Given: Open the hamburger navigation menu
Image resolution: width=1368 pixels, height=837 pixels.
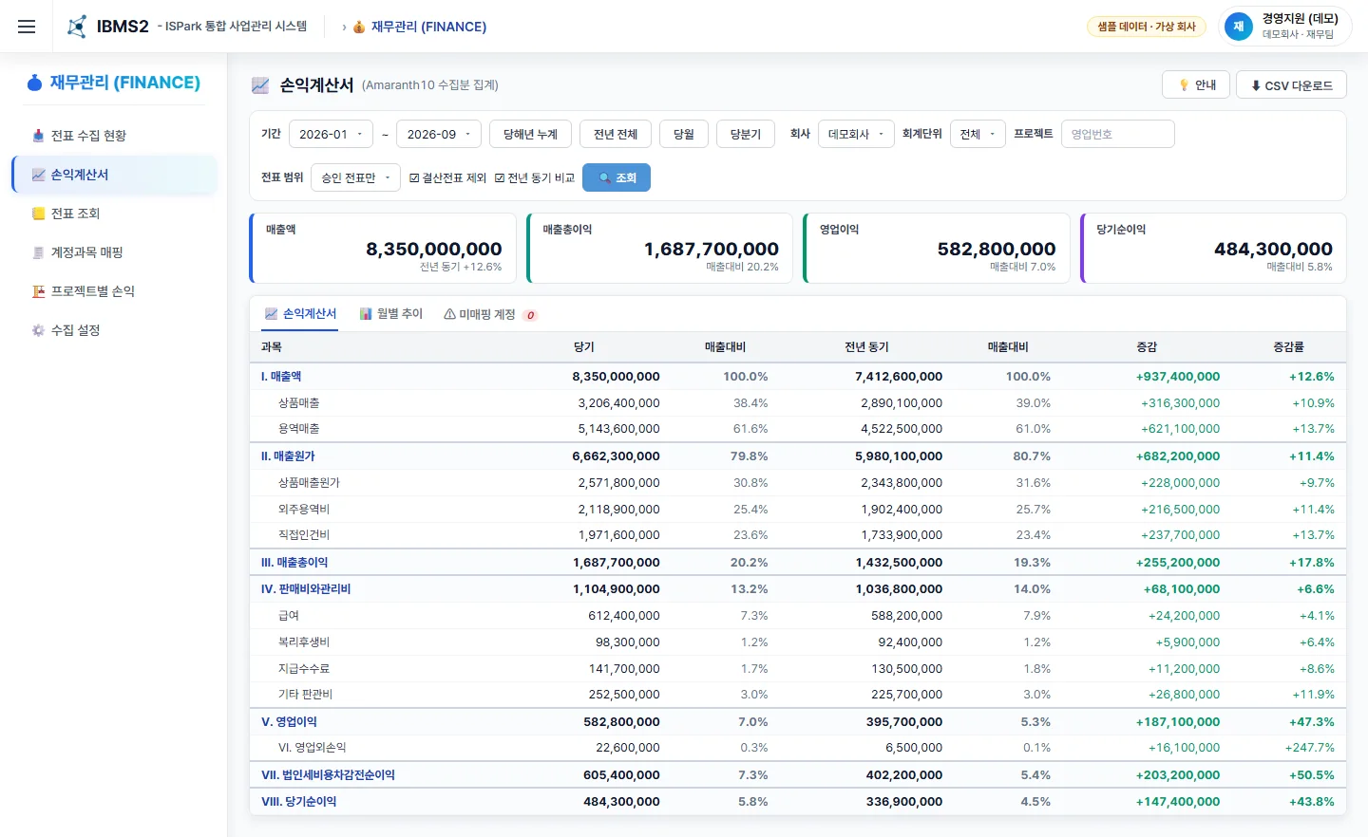Looking at the screenshot, I should (27, 27).
